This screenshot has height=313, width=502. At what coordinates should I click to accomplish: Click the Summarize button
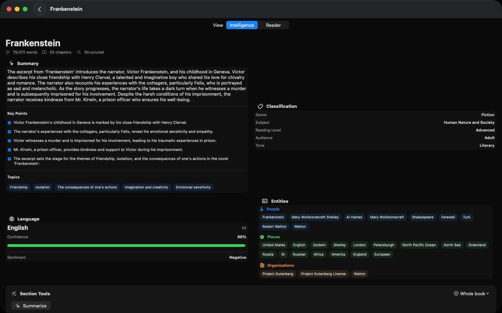31,306
